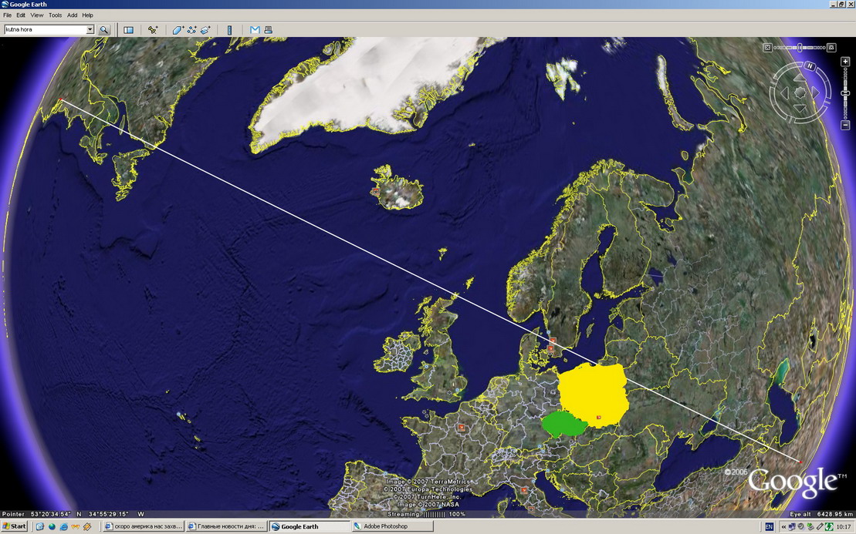
Task: Open the 'Главные новости дня' taskbar window
Action: coord(226,526)
